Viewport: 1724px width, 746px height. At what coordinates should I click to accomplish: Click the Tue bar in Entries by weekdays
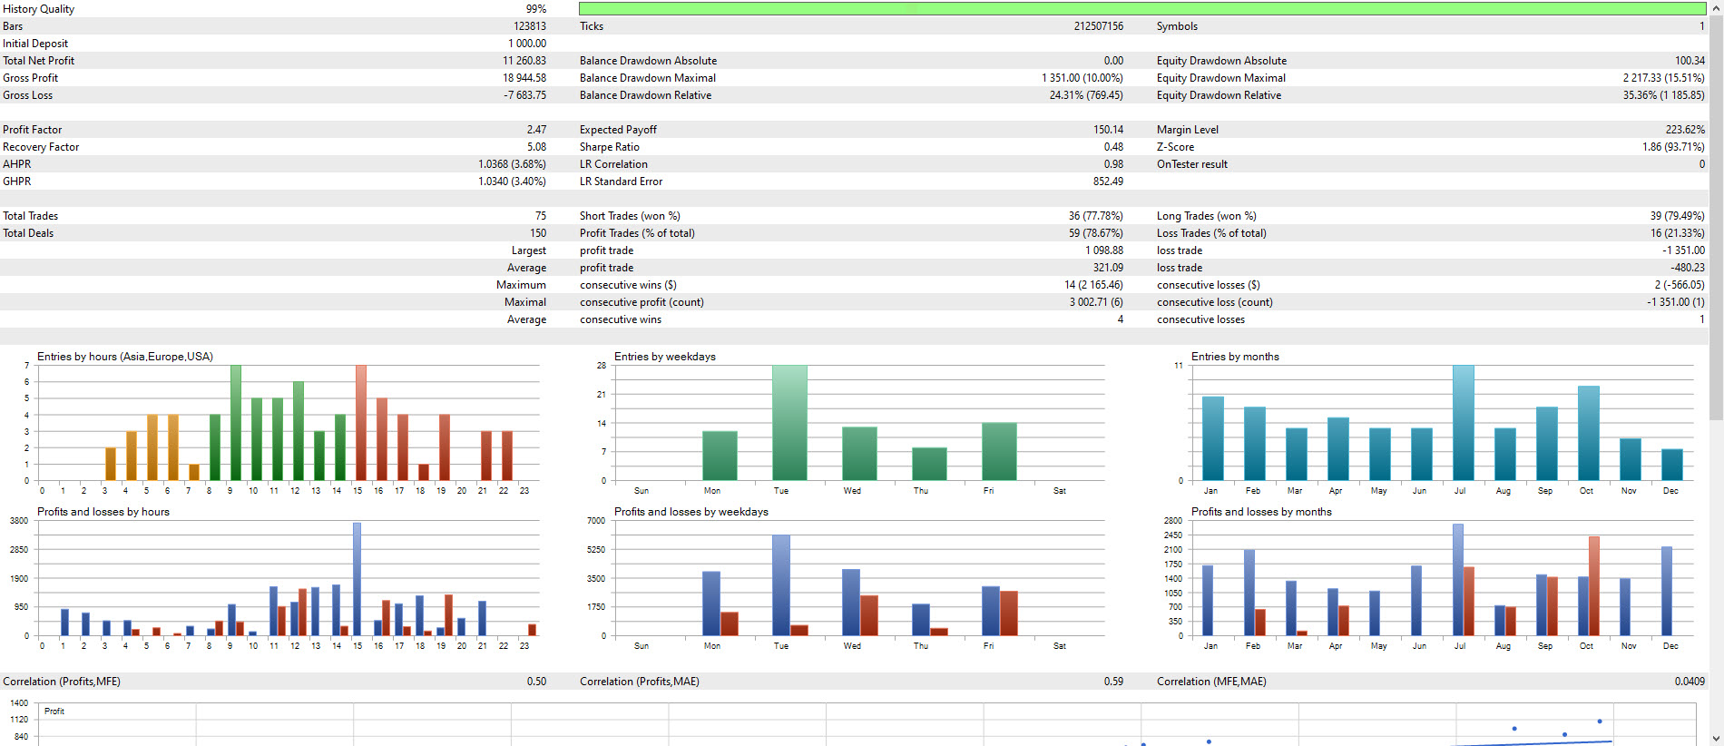coord(789,423)
